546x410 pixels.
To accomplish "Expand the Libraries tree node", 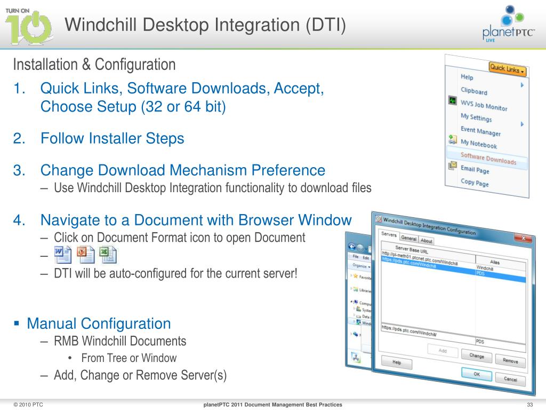I will [x=351, y=289].
